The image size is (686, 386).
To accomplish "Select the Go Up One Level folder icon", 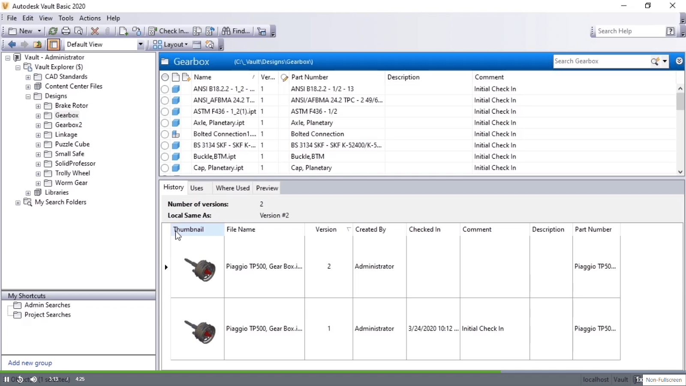I will tap(37, 44).
